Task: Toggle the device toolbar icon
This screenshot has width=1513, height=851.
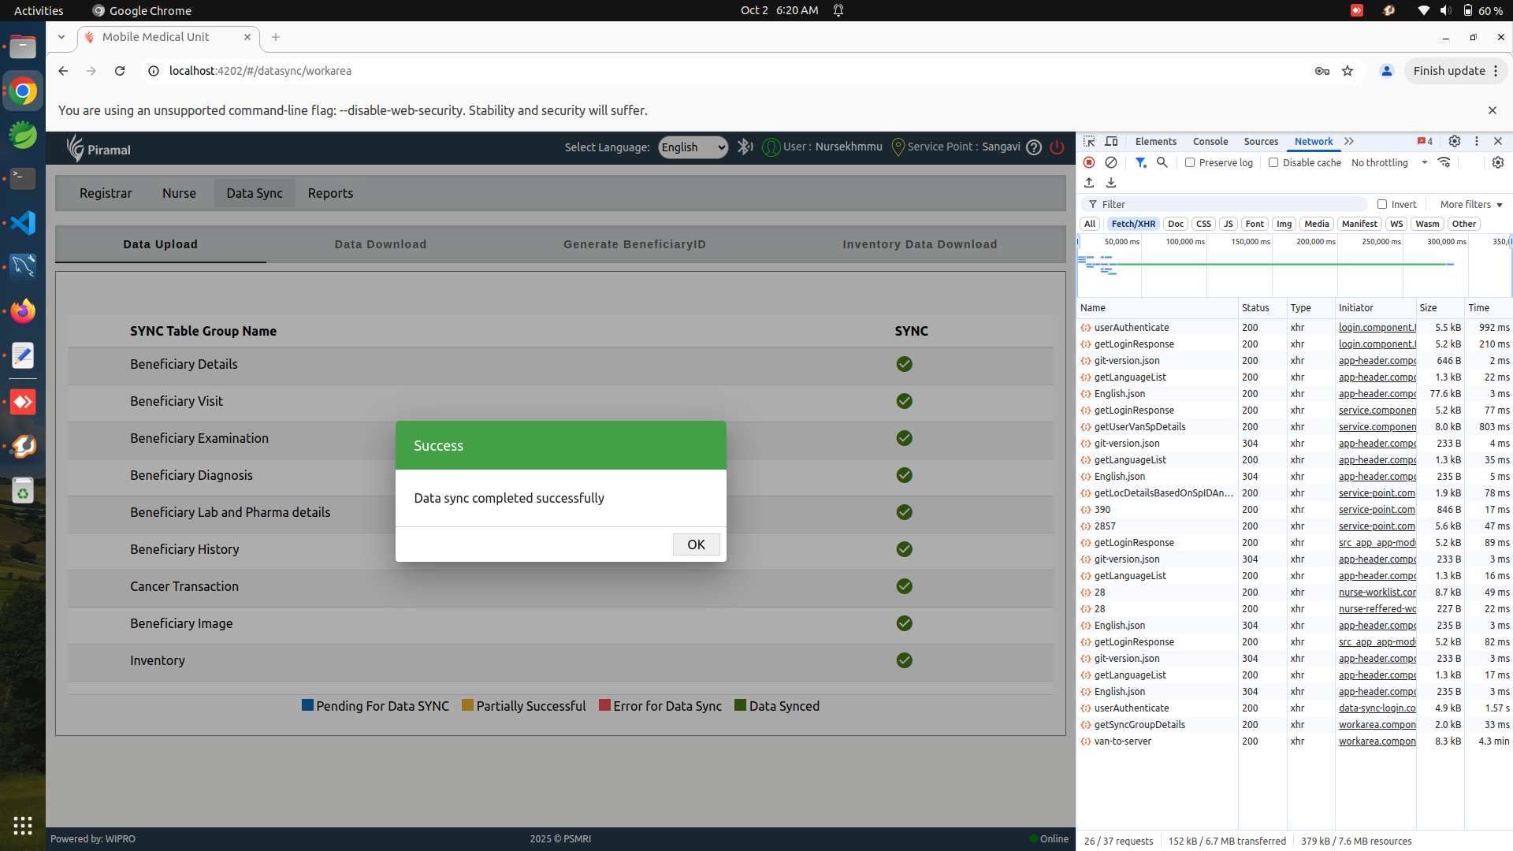Action: click(x=1112, y=141)
